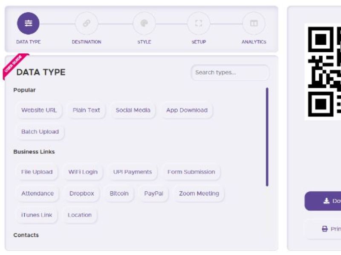Click the Data Type sliders step icon
Screen dimensions: 341x255
(x=28, y=23)
